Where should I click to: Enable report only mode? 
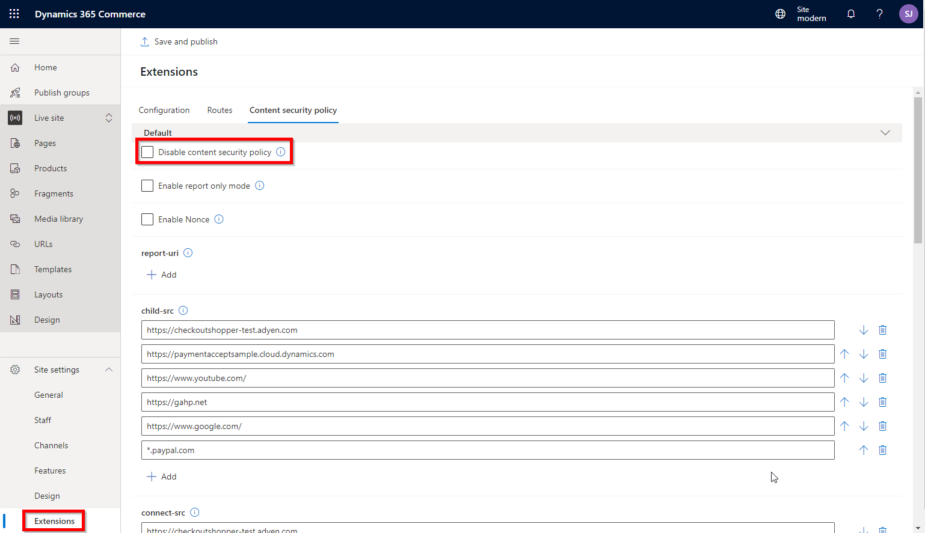pyautogui.click(x=147, y=186)
